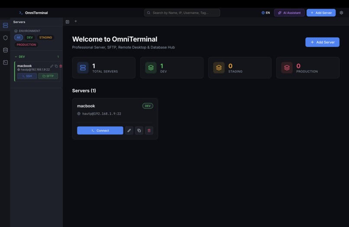Open the AI Assistant
This screenshot has width=349, height=227.
pos(289,13)
